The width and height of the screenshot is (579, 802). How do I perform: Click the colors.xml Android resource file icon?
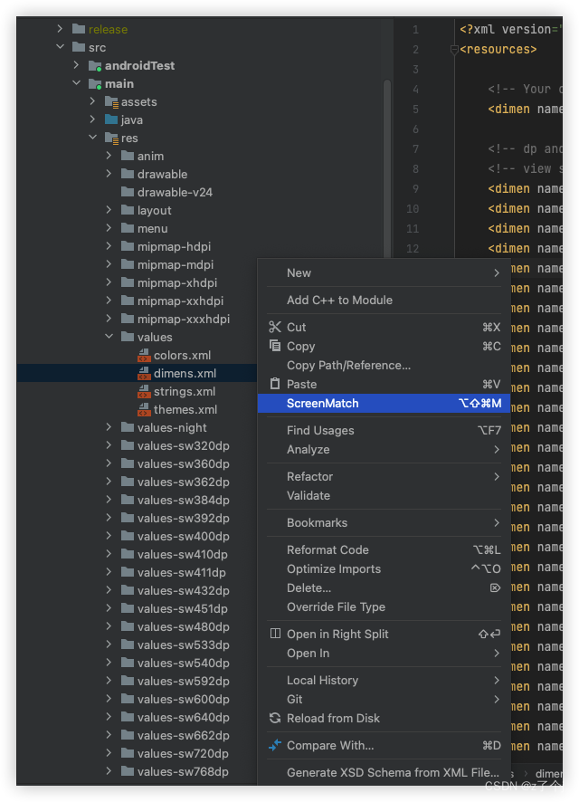coord(142,355)
